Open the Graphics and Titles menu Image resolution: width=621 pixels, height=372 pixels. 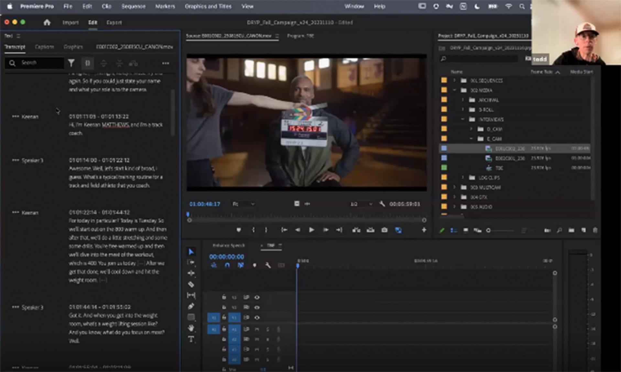(x=208, y=6)
